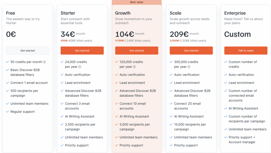Click Get started on the Scale plan
271x153 pixels.
(x=191, y=51)
